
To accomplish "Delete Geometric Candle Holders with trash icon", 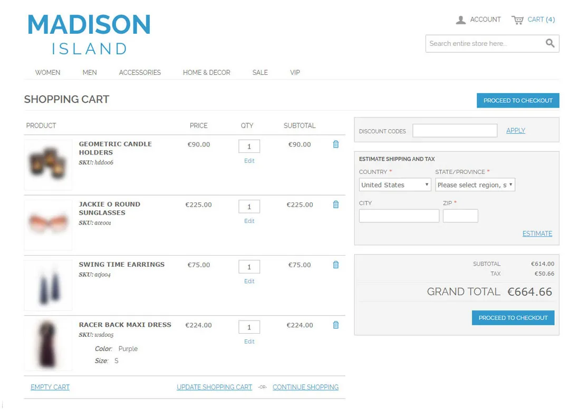I will coord(335,144).
